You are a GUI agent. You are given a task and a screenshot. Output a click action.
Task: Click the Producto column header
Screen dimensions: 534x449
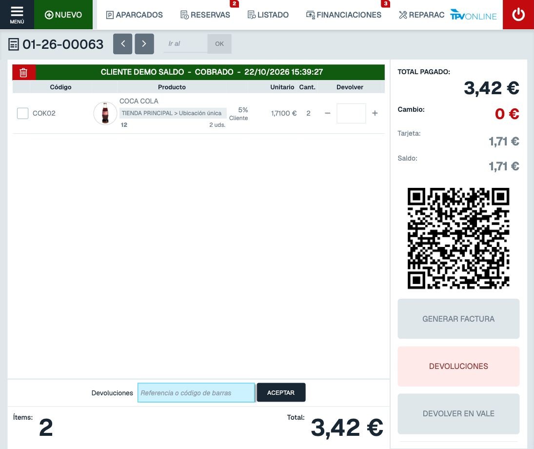coord(172,87)
